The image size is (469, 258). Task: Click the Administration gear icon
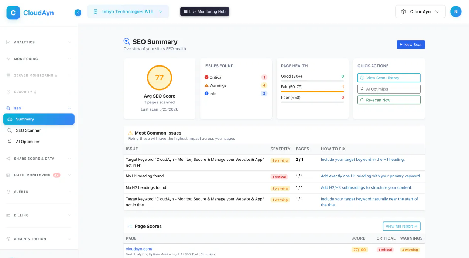point(8,239)
